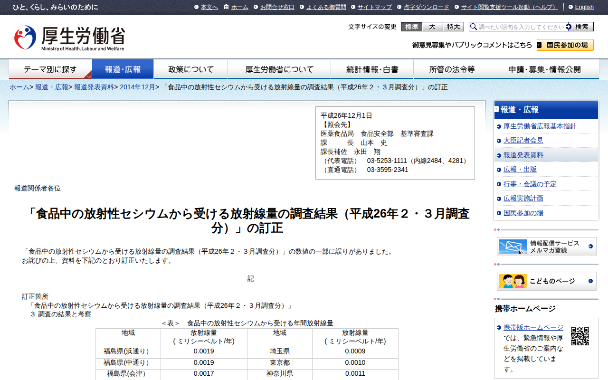Click the search keyword input field

521,27
